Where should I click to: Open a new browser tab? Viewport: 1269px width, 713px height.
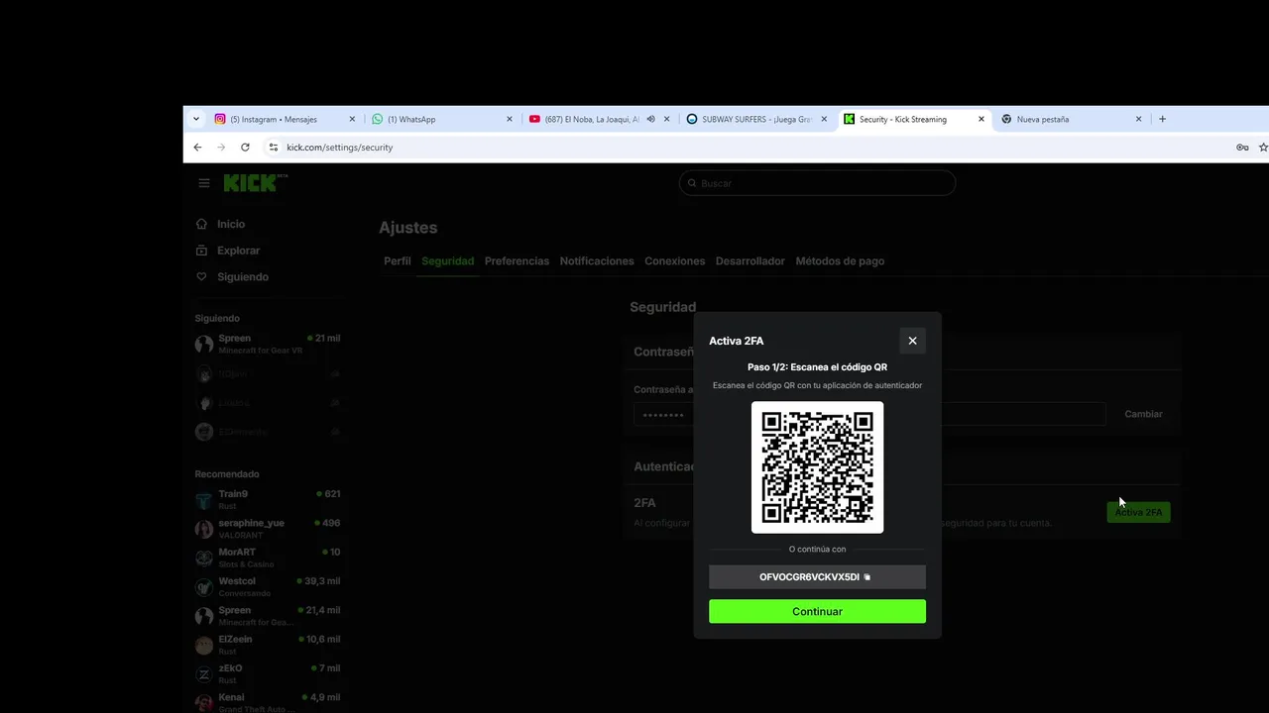(1162, 119)
